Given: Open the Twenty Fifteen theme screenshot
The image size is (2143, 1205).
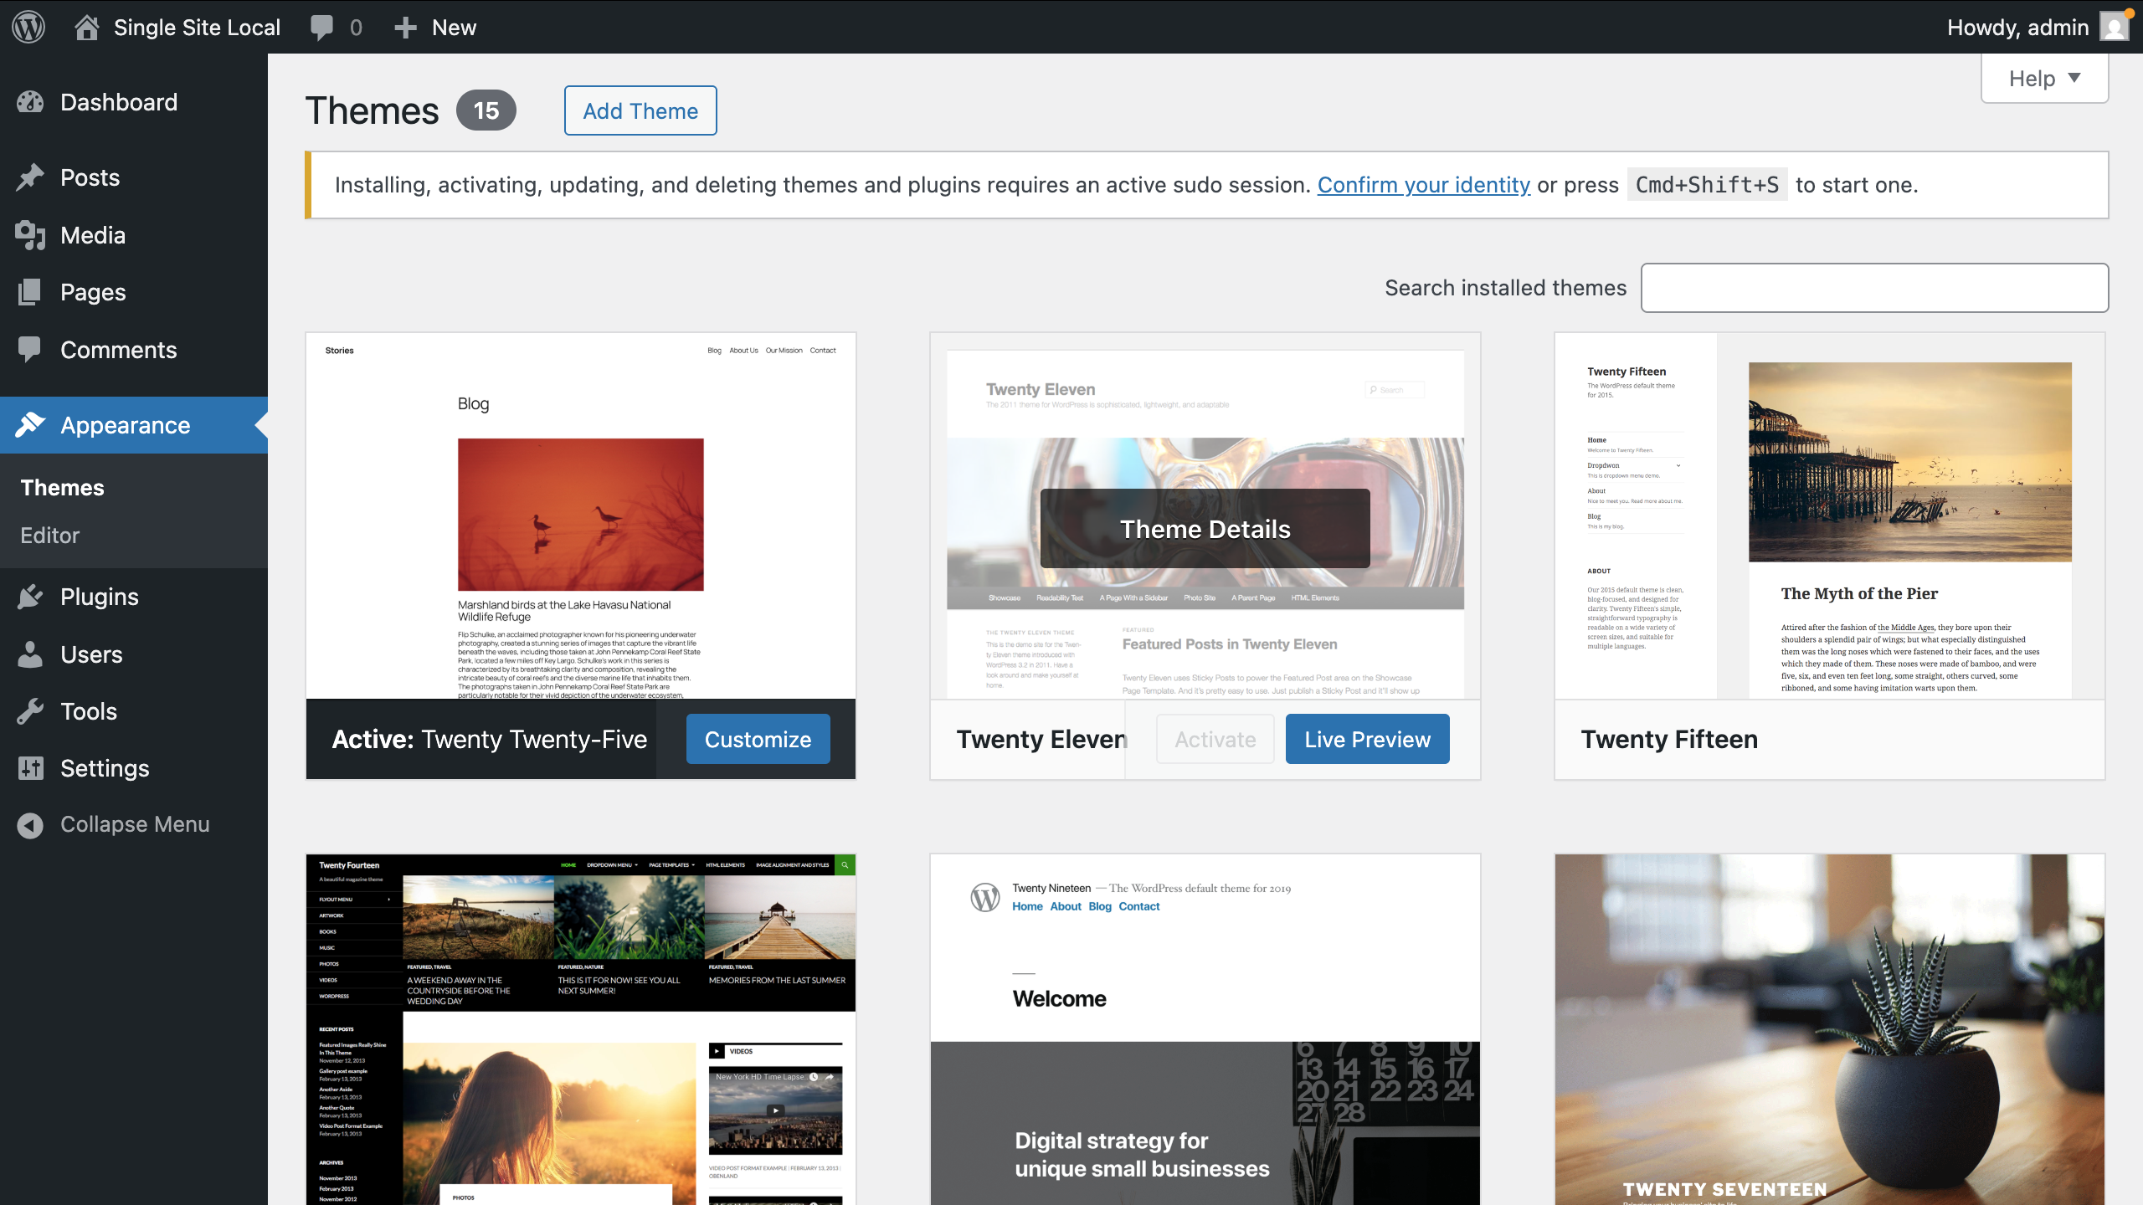Looking at the screenshot, I should [x=1830, y=516].
